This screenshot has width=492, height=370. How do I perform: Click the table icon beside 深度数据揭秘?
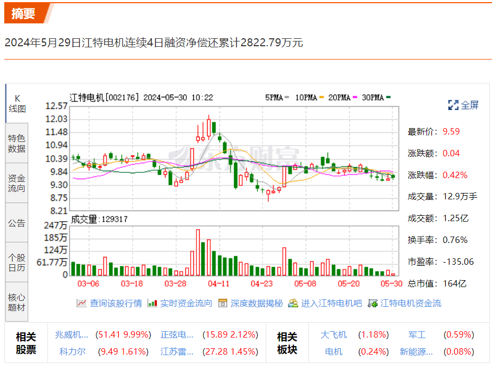(x=223, y=303)
